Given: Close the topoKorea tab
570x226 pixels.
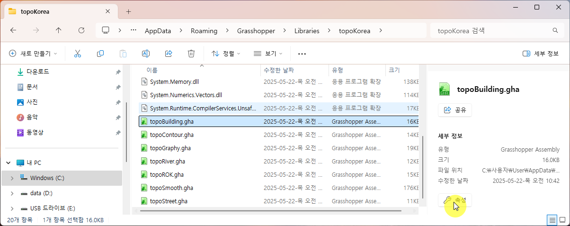Looking at the screenshot, I should click(108, 11).
